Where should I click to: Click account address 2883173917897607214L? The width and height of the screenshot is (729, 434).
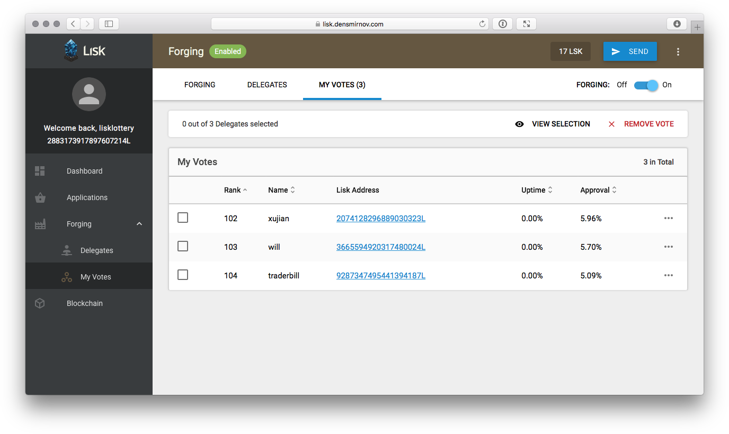89,141
